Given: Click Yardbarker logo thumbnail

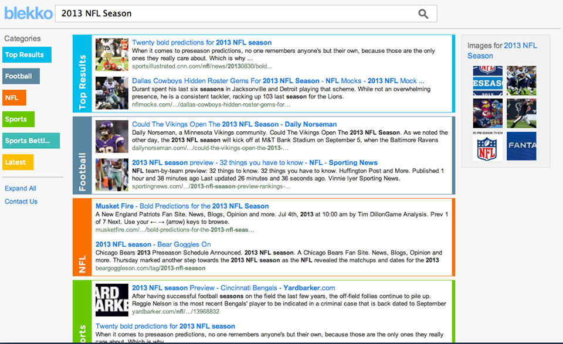Looking at the screenshot, I should [x=112, y=300].
